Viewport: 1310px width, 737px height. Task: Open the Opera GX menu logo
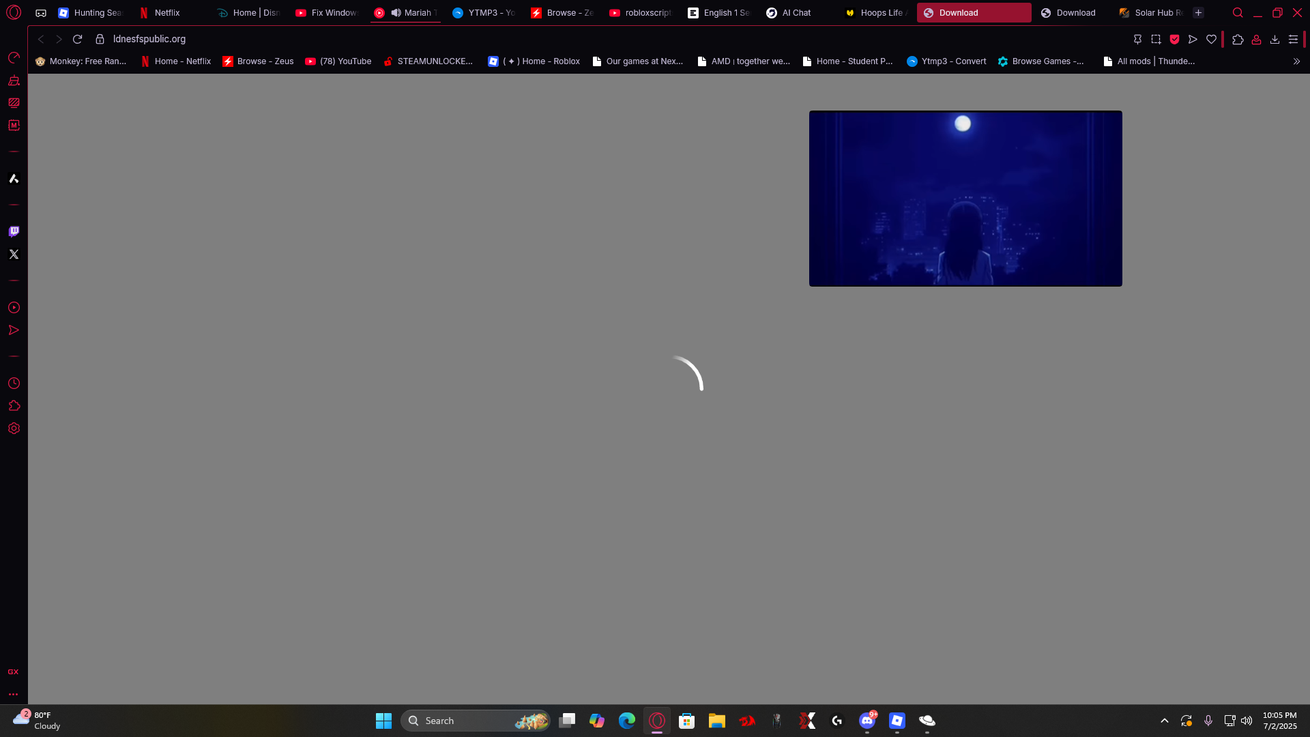tap(14, 12)
